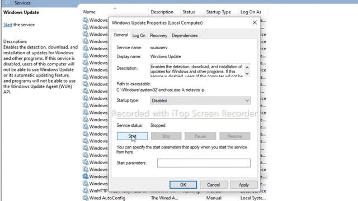Click the Local Syste... log on cell

click(253, 198)
